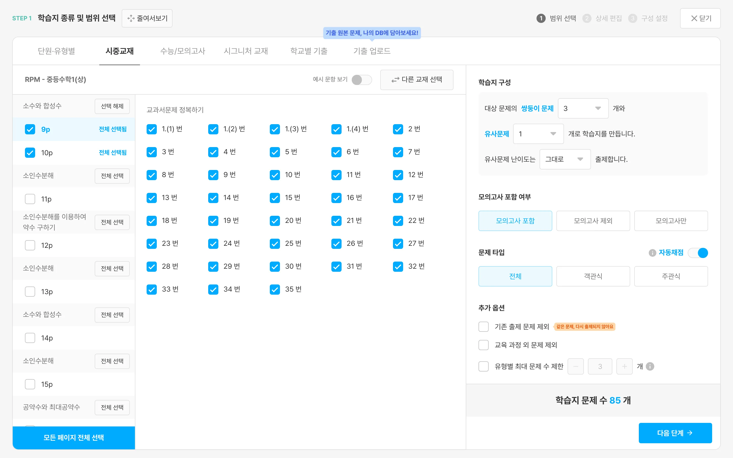Select 전체 problem type
The height and width of the screenshot is (458, 733).
tap(515, 276)
